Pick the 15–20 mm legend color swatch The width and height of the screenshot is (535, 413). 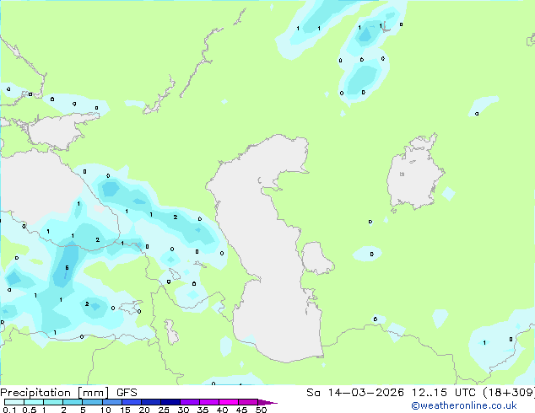(x=132, y=402)
